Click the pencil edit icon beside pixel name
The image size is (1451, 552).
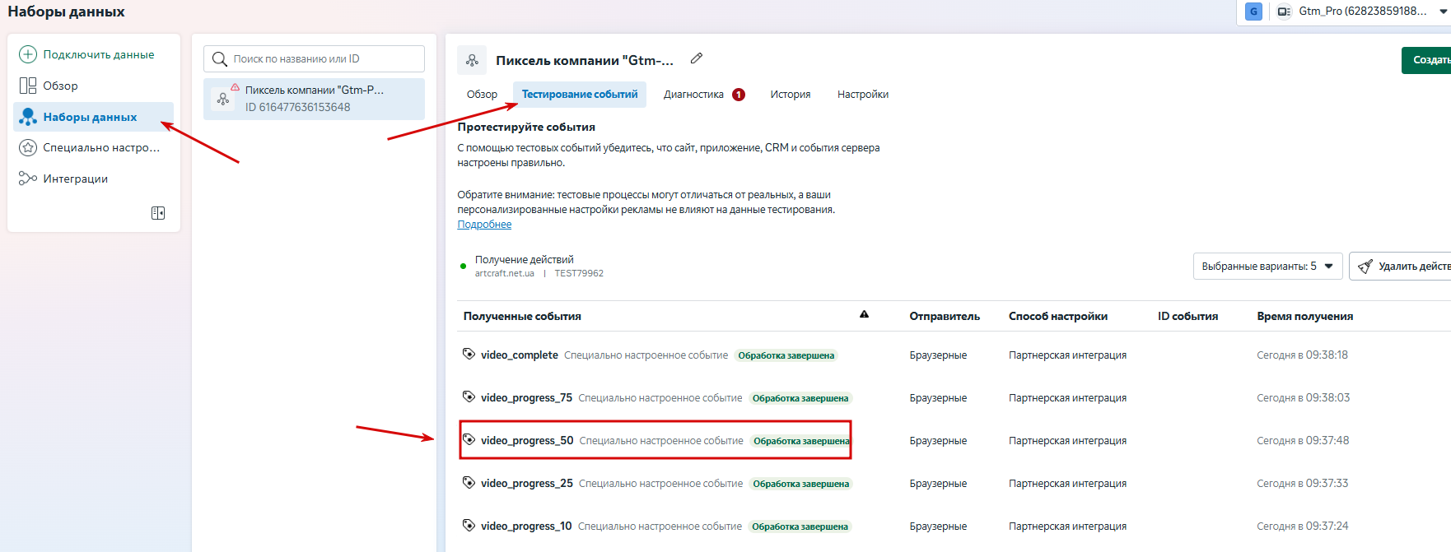click(697, 58)
